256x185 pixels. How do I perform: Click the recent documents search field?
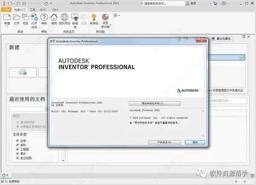[228, 101]
